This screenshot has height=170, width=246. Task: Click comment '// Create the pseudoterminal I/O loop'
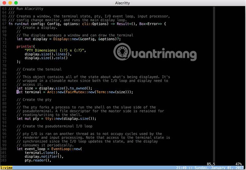[54, 126]
